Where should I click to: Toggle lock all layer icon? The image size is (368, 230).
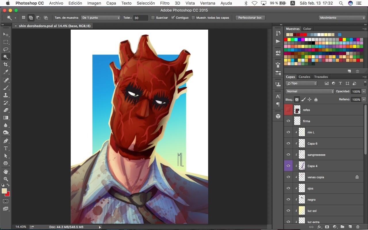316,99
